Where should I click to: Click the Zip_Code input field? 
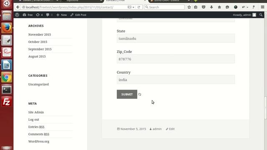point(176,59)
